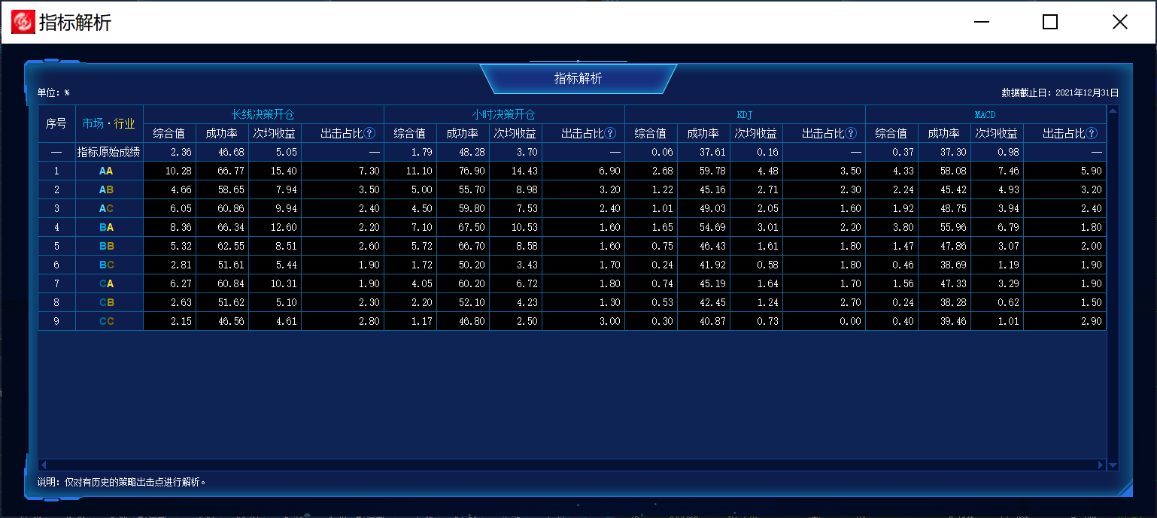
Task: Click the horizontal scrollbar left arrow
Action: (x=43, y=465)
